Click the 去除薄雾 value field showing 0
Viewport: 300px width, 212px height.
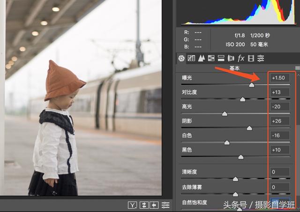280,187
